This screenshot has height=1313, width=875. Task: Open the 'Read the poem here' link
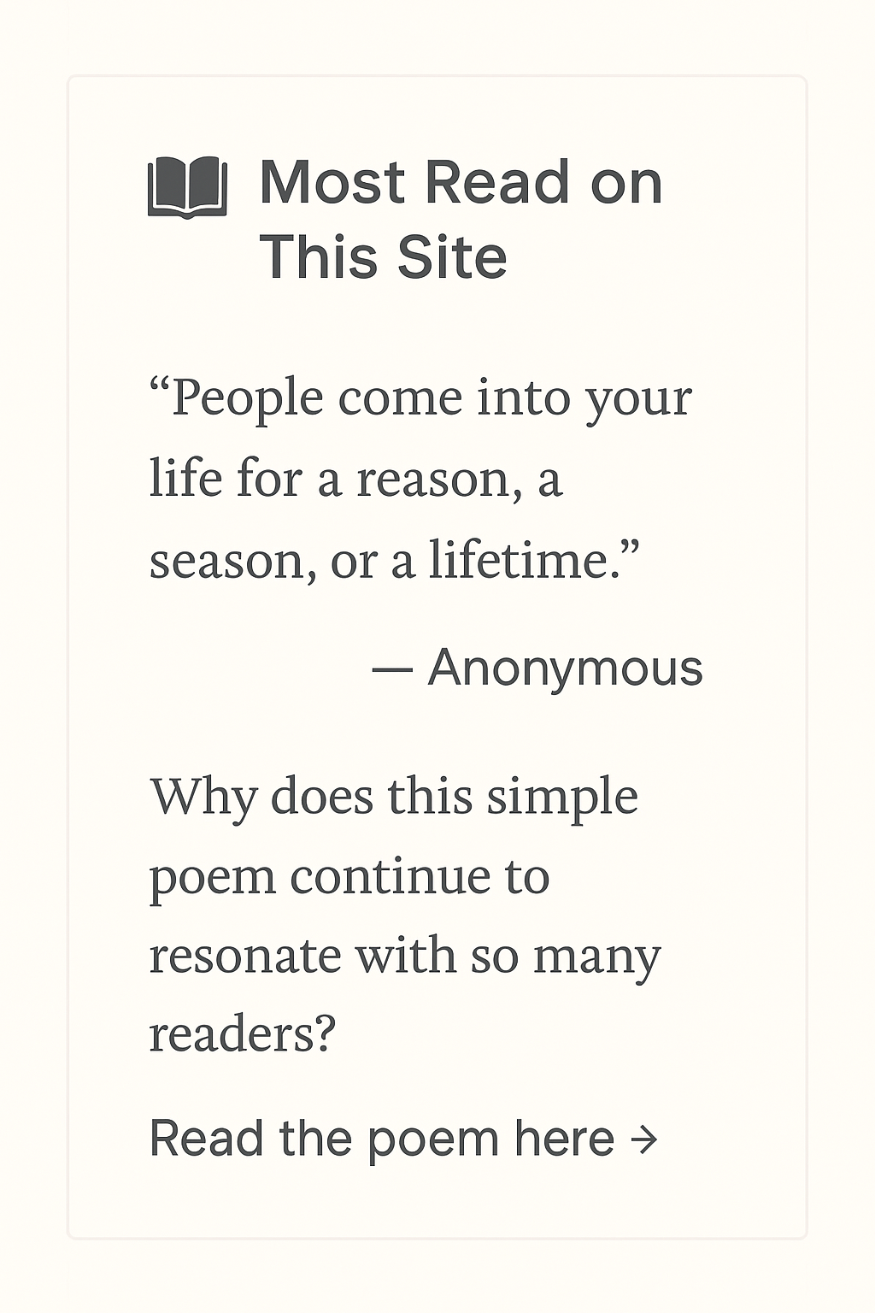pos(382,1139)
